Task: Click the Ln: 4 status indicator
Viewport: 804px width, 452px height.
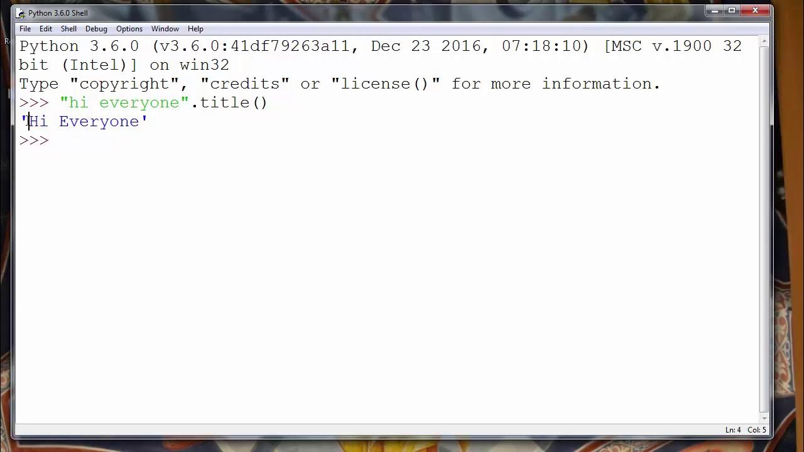Action: (733, 430)
